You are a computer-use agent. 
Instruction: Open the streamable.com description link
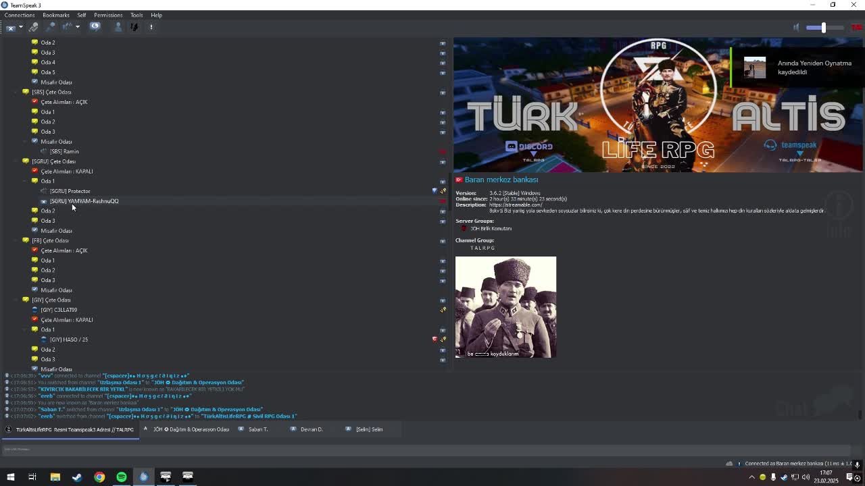[515, 205]
